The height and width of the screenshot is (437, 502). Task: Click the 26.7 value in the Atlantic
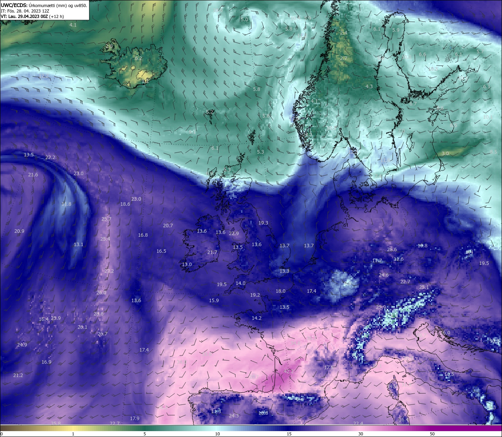pos(102,334)
